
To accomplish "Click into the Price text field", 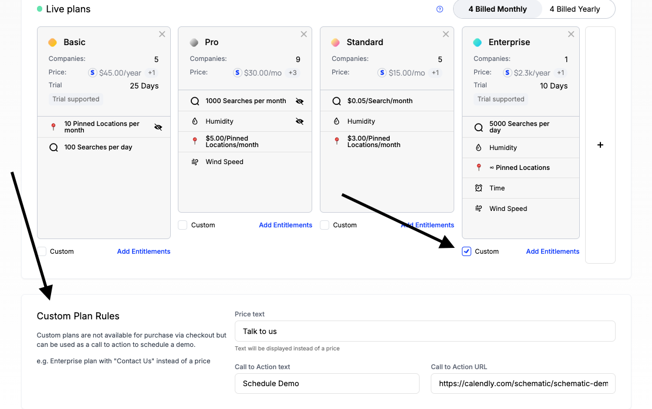I will pyautogui.click(x=424, y=331).
